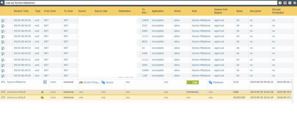Select the intrazone-default rule row
Viewport: 297px width, 115px height.
pyautogui.click(x=146, y=92)
